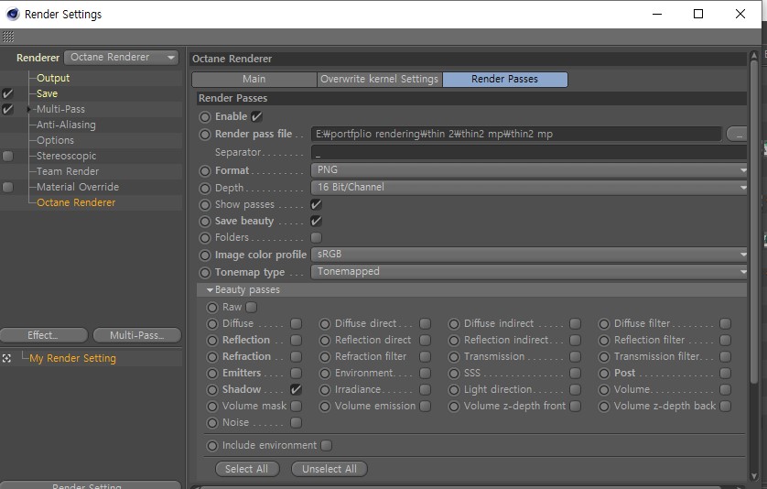Toggle the Material Override checkbox in the left list

click(7, 187)
